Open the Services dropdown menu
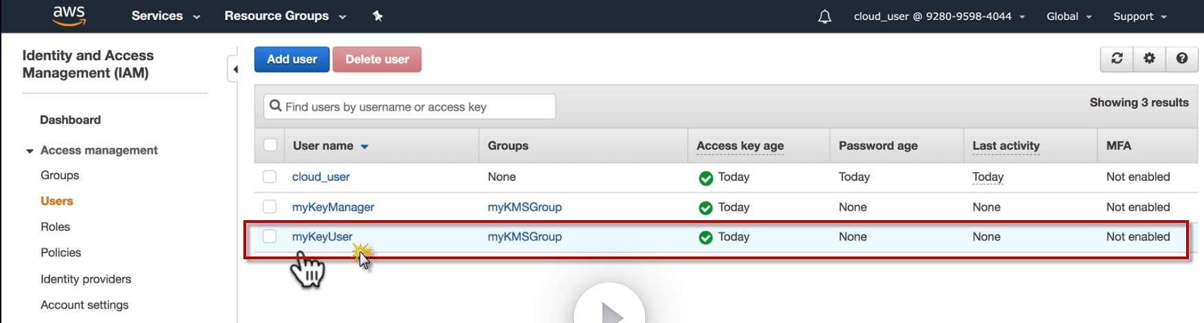This screenshot has width=1204, height=323. pyautogui.click(x=165, y=16)
